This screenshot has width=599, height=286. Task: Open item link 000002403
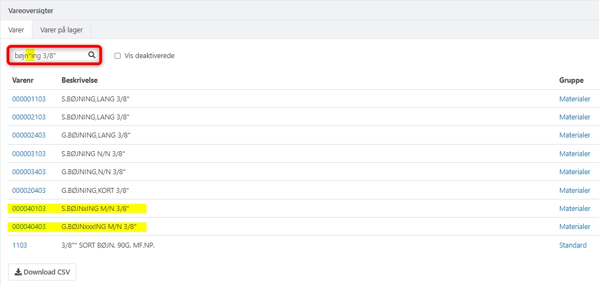29,135
